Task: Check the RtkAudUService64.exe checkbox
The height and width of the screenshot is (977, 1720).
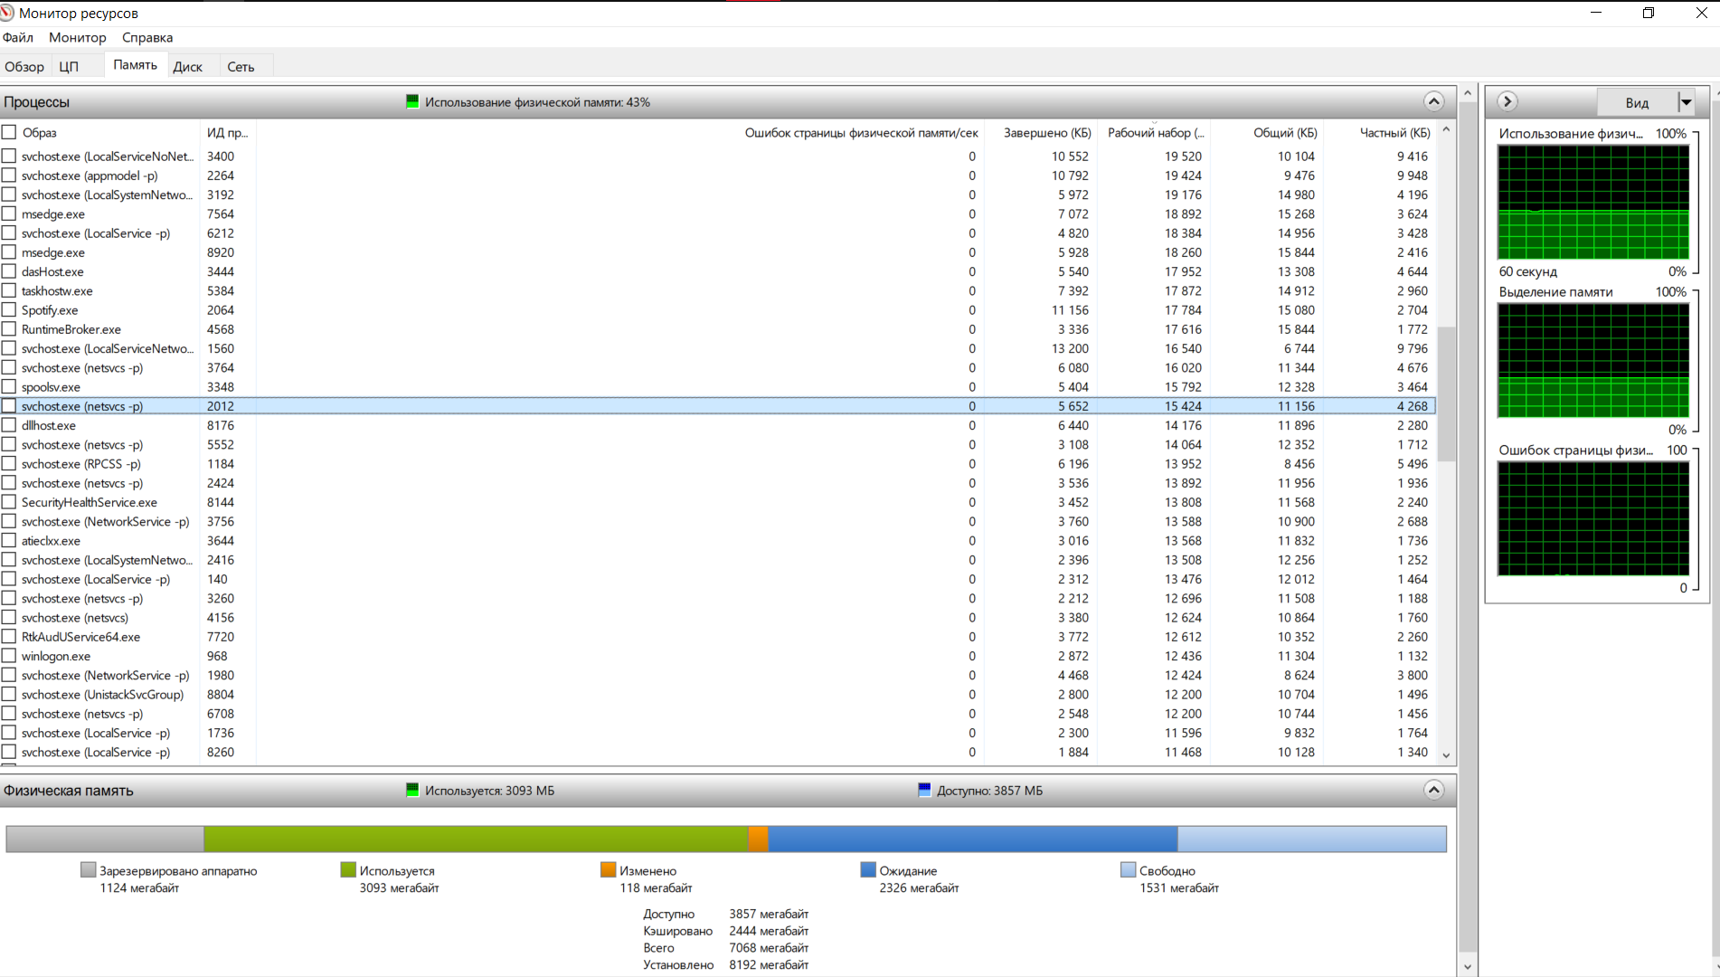Action: tap(9, 637)
